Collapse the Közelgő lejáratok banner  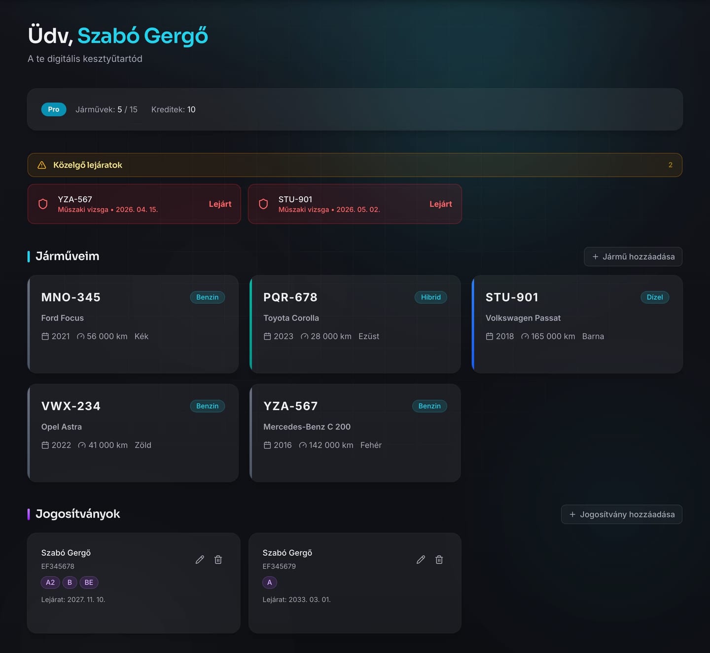click(355, 165)
